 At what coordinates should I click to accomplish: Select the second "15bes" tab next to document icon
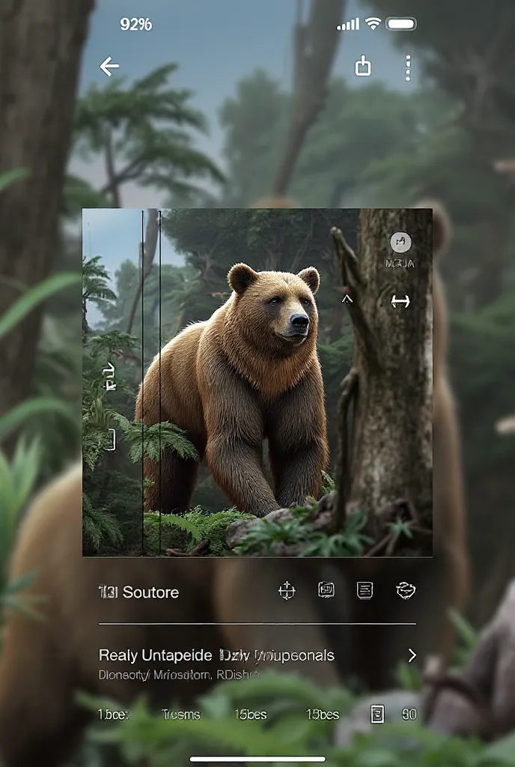[323, 715]
